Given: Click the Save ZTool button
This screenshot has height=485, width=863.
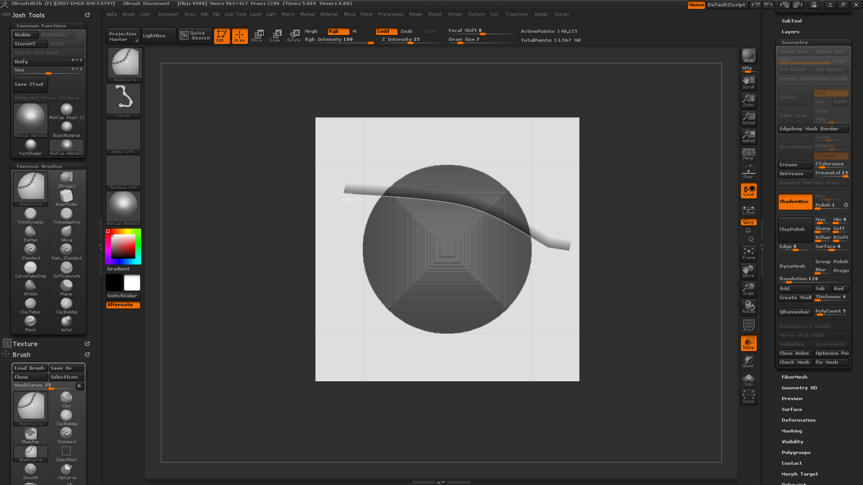Looking at the screenshot, I should point(30,84).
